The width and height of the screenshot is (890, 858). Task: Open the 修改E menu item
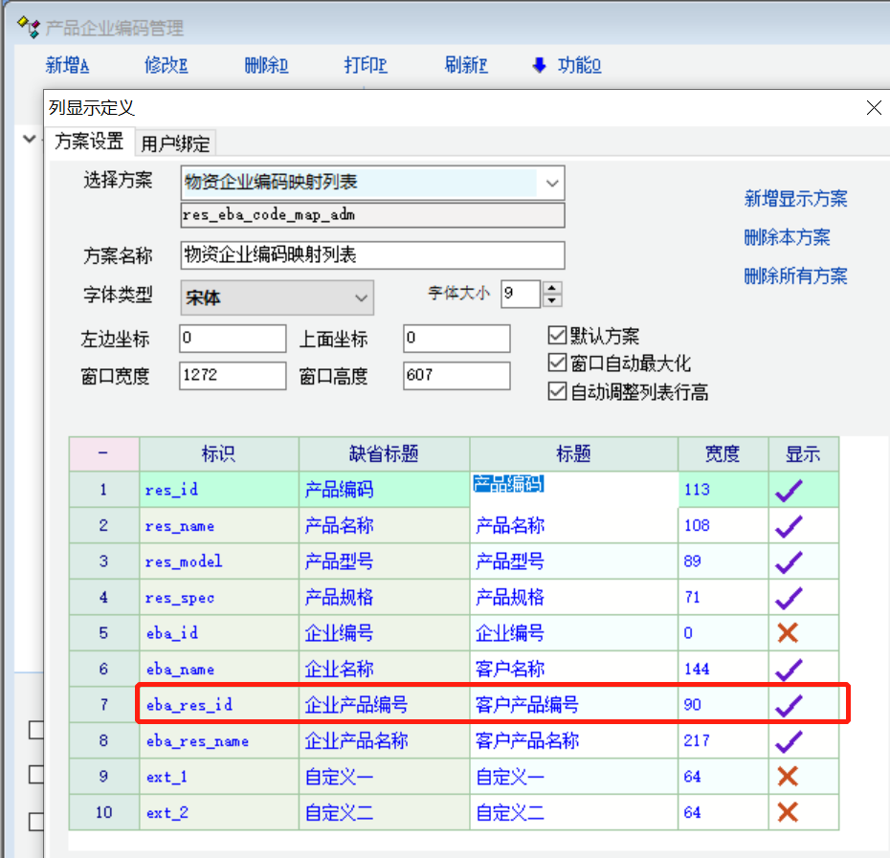[166, 65]
